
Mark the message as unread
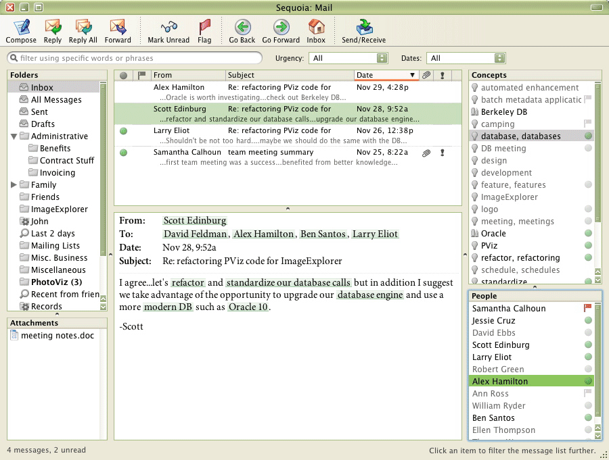pyautogui.click(x=168, y=31)
